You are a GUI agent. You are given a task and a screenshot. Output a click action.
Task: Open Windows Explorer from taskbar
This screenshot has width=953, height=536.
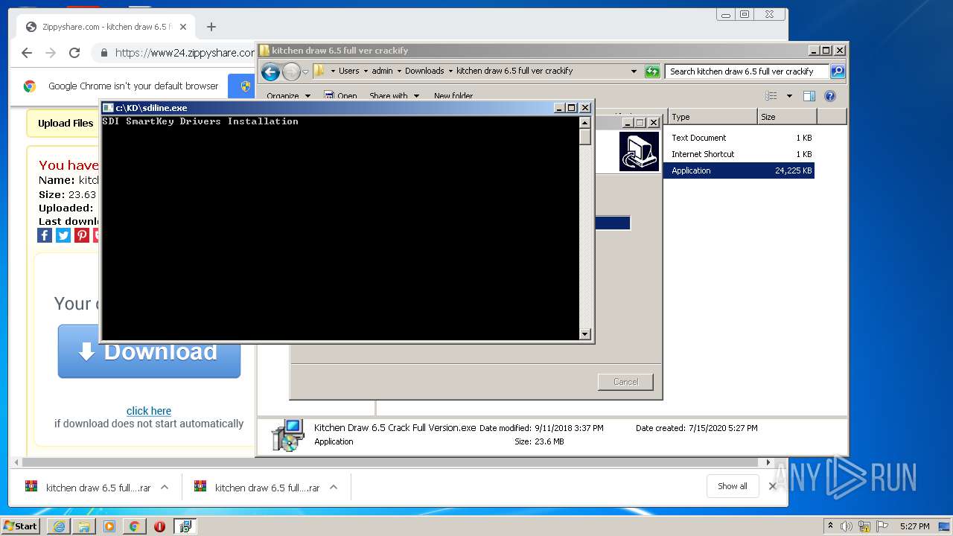84,526
